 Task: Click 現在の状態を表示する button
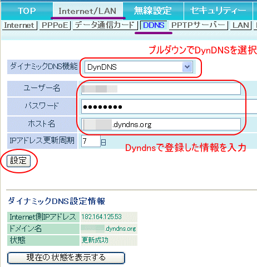pos(66,258)
